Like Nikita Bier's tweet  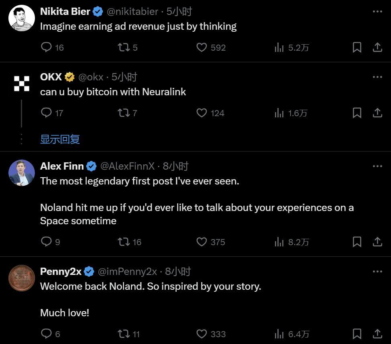[x=202, y=47]
